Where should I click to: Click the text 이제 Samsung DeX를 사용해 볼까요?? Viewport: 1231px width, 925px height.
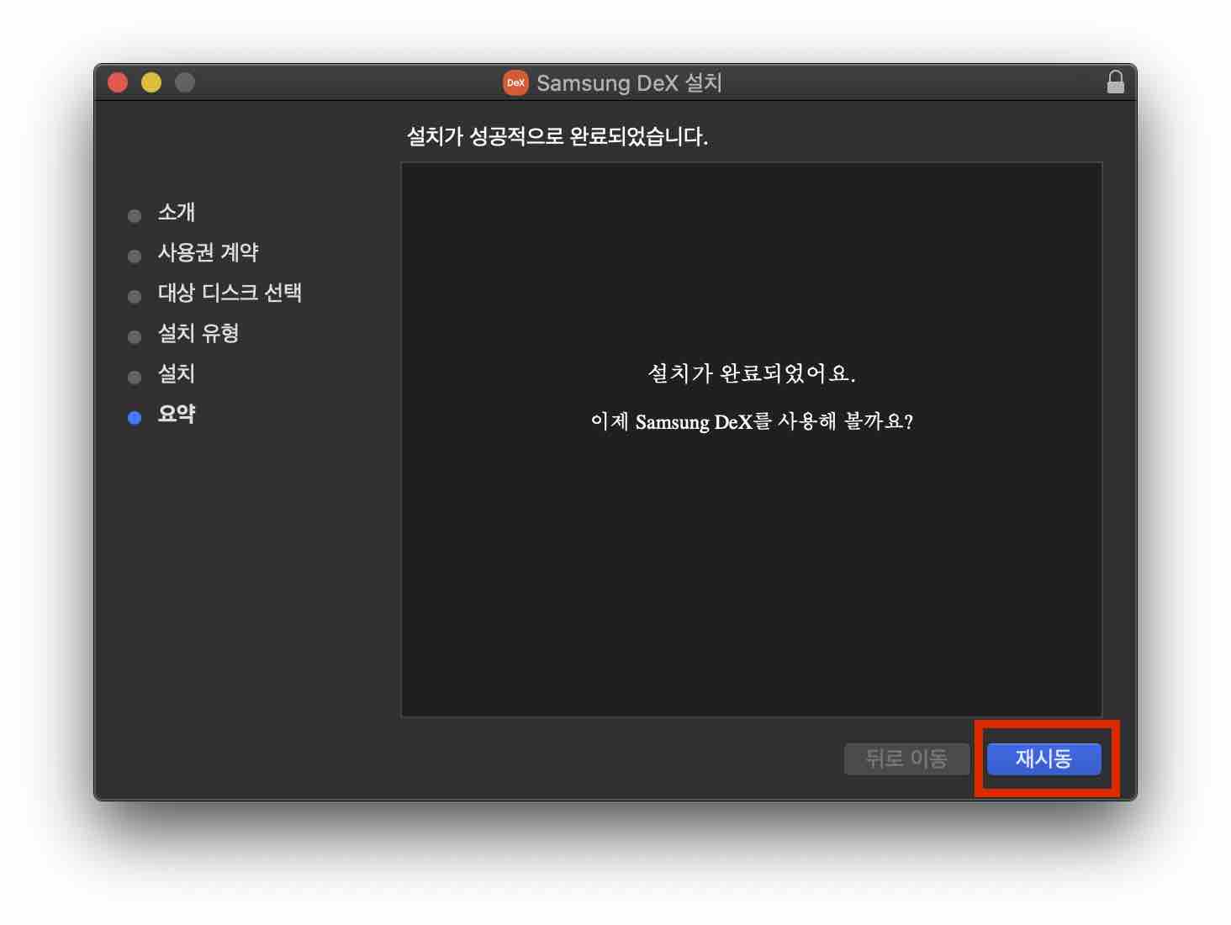(752, 421)
